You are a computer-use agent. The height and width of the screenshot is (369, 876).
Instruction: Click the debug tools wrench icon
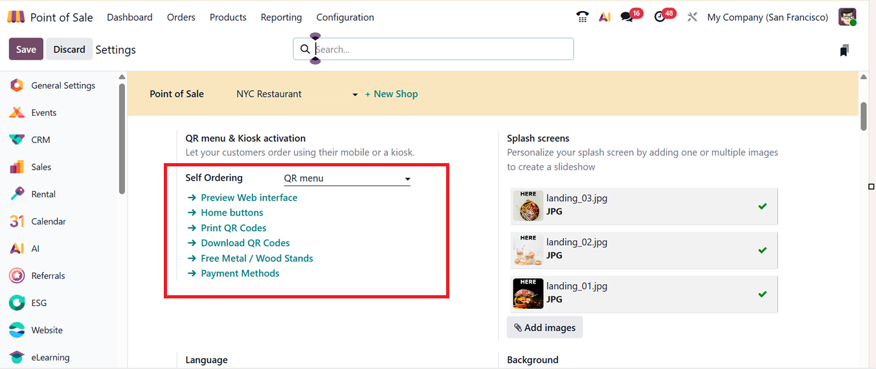click(x=692, y=17)
